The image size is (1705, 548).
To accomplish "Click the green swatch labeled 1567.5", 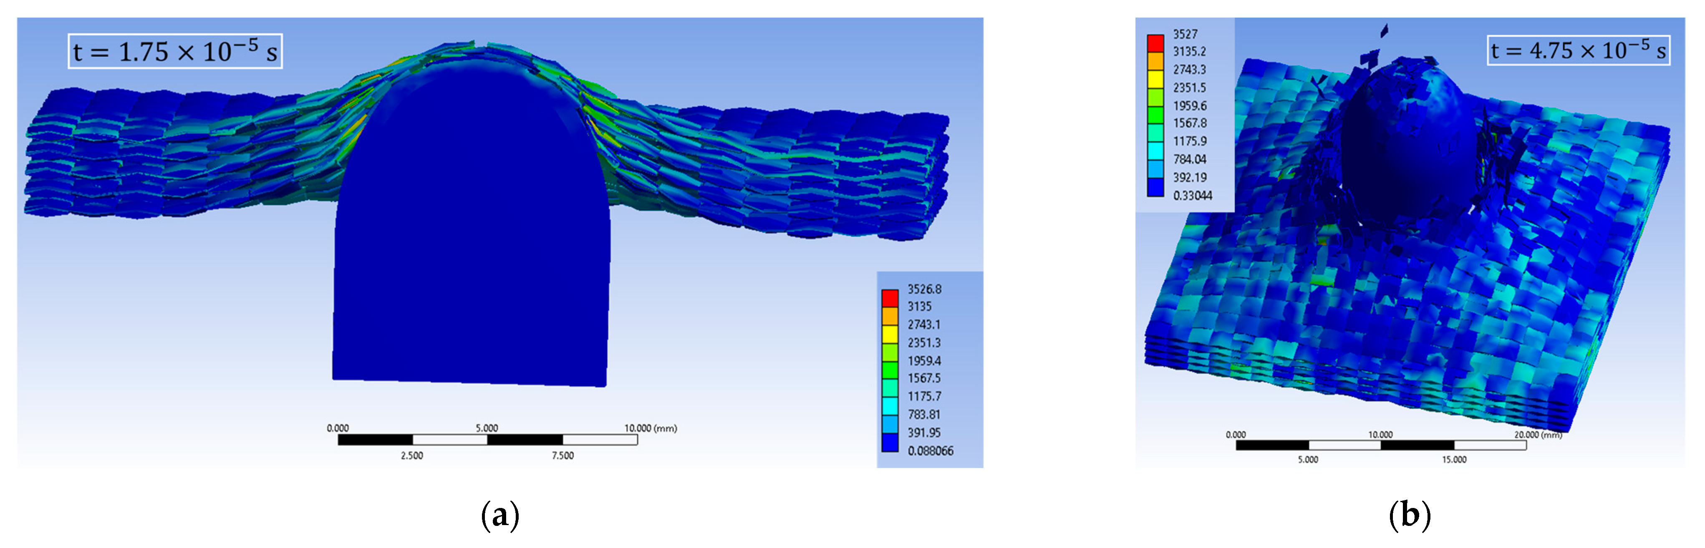I will pos(890,370).
